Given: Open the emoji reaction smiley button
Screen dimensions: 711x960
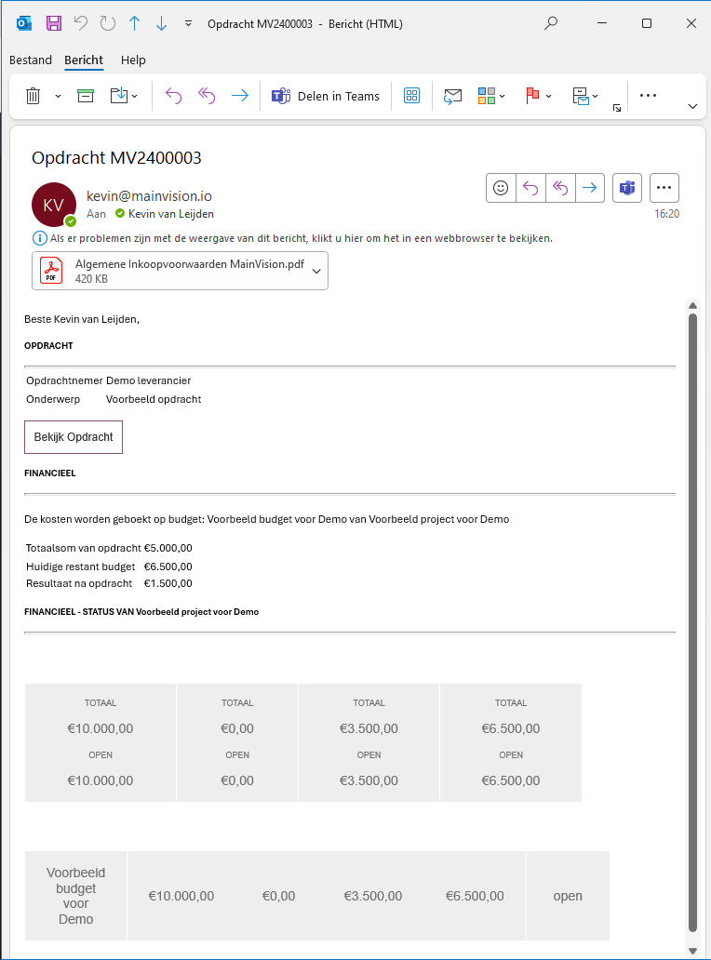Looking at the screenshot, I should pos(501,188).
